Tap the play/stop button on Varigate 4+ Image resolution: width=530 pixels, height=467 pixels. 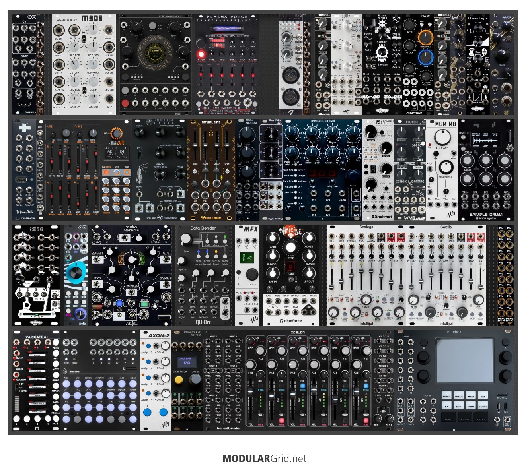coord(56,419)
